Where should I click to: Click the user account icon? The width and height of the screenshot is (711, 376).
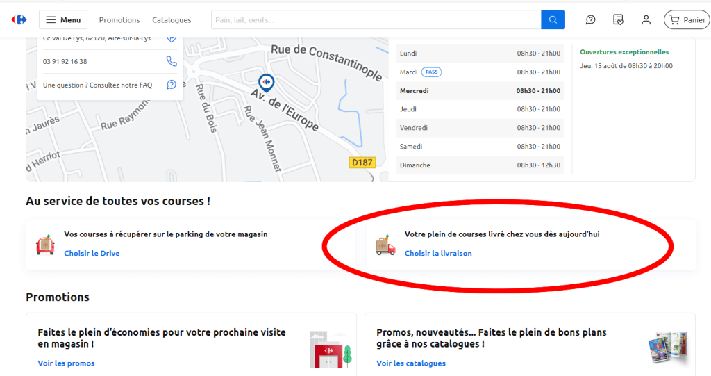coord(646,20)
